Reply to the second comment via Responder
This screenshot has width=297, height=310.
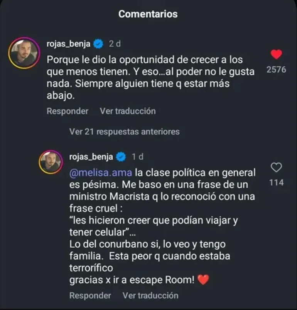[x=90, y=295]
